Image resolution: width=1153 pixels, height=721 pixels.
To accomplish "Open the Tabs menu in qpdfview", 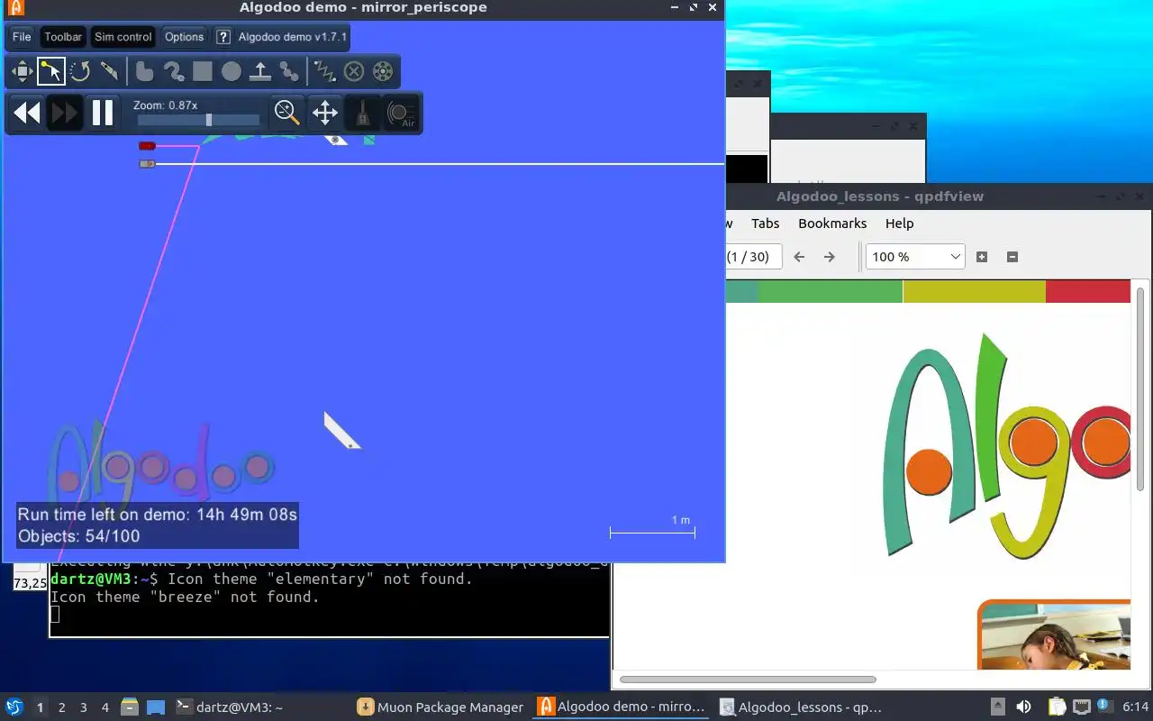I will coord(765,224).
